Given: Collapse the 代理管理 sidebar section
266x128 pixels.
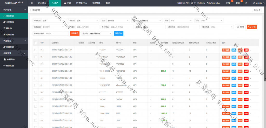Looking at the screenshot, I should coord(14,41).
